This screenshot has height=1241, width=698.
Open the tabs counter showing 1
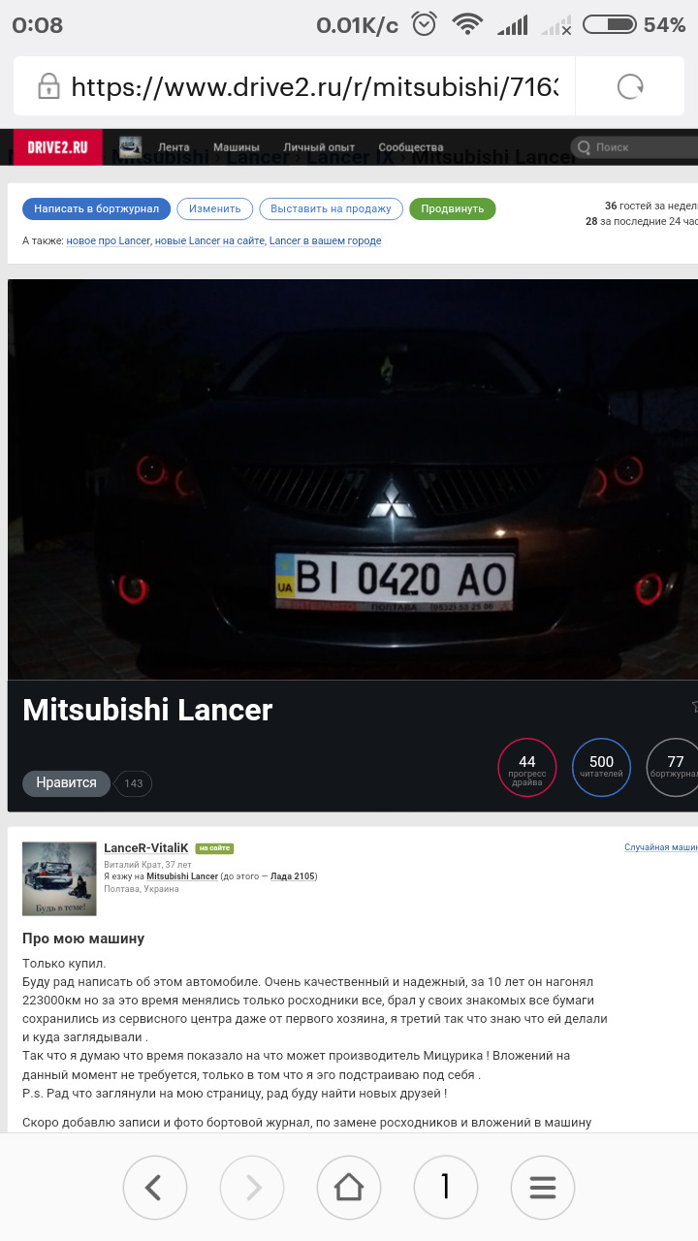(445, 1187)
